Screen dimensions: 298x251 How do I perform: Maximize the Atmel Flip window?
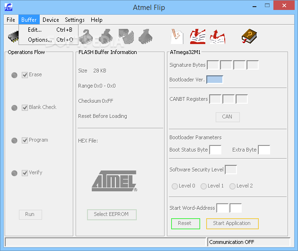(267, 6)
